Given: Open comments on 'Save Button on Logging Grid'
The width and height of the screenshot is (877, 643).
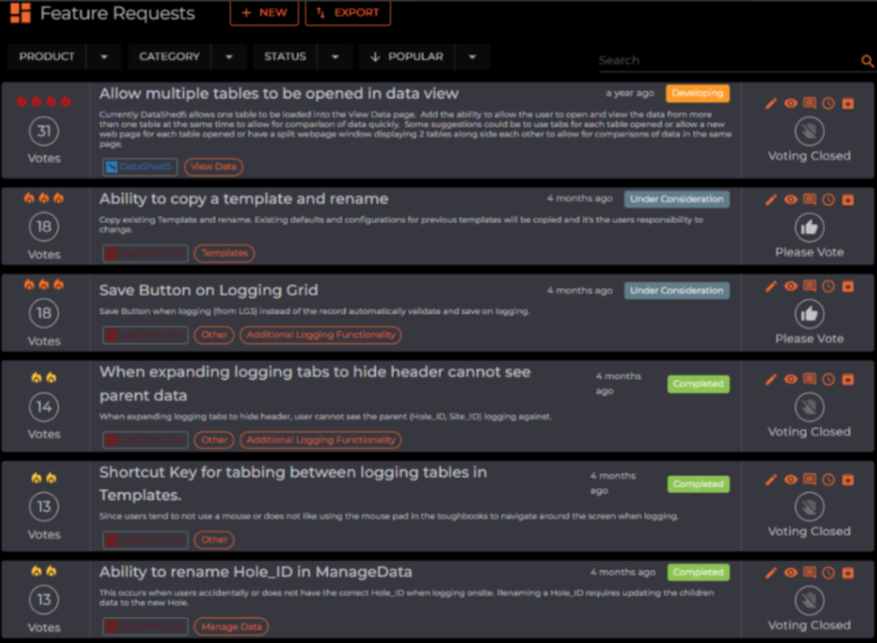Looking at the screenshot, I should 809,287.
